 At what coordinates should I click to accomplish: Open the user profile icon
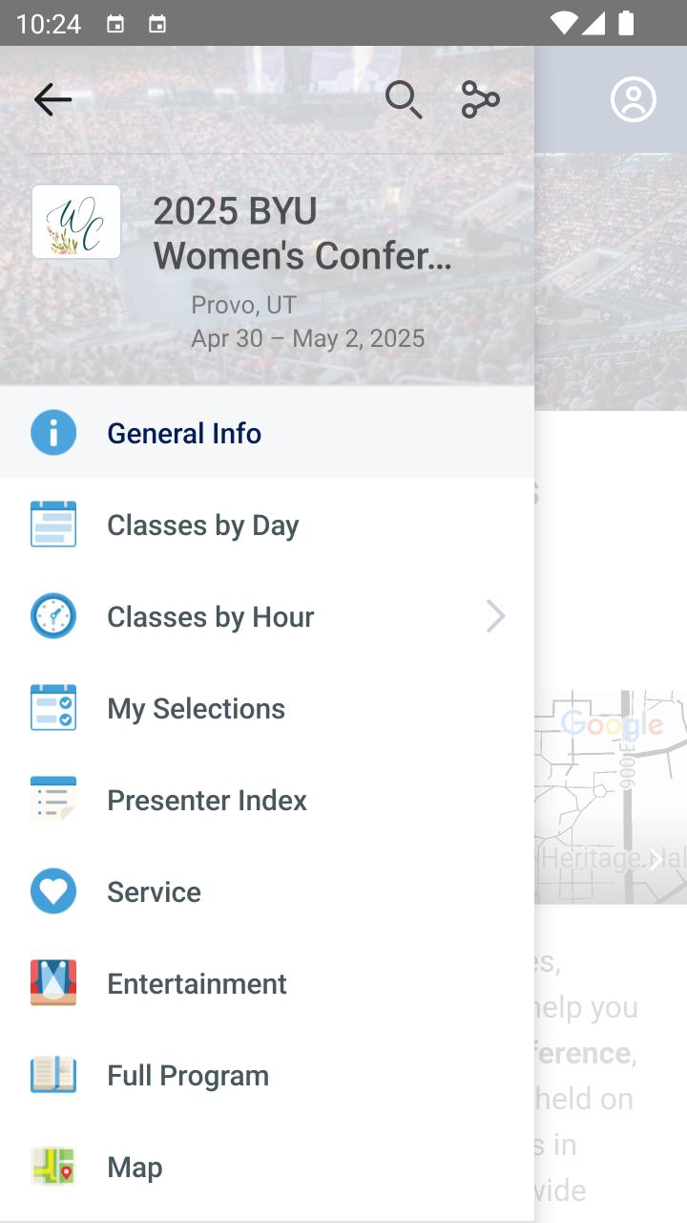point(634,99)
